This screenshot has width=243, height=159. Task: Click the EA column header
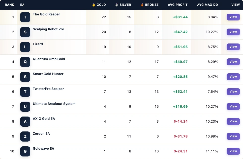22,5
